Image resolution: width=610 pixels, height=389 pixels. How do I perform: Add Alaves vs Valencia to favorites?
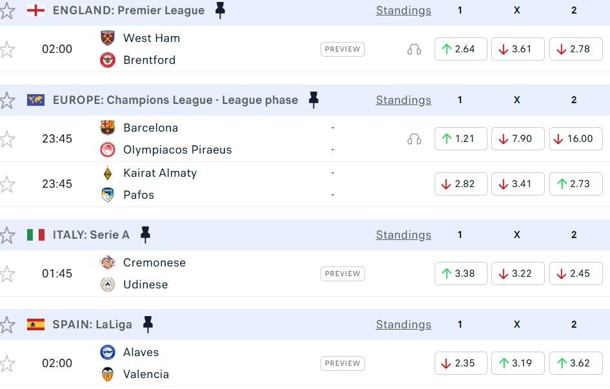click(x=7, y=363)
